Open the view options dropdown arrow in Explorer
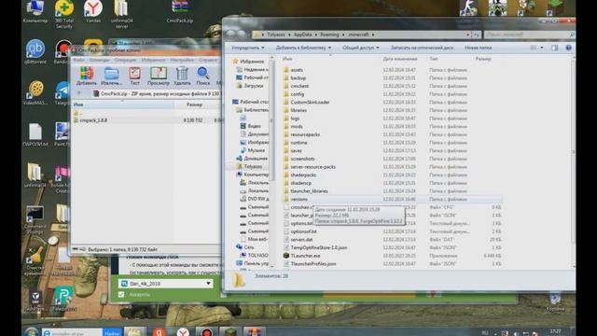The height and width of the screenshot is (336, 597). point(542,48)
